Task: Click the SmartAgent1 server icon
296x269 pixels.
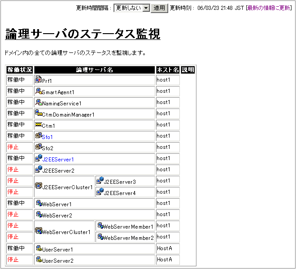Action: coord(39,91)
